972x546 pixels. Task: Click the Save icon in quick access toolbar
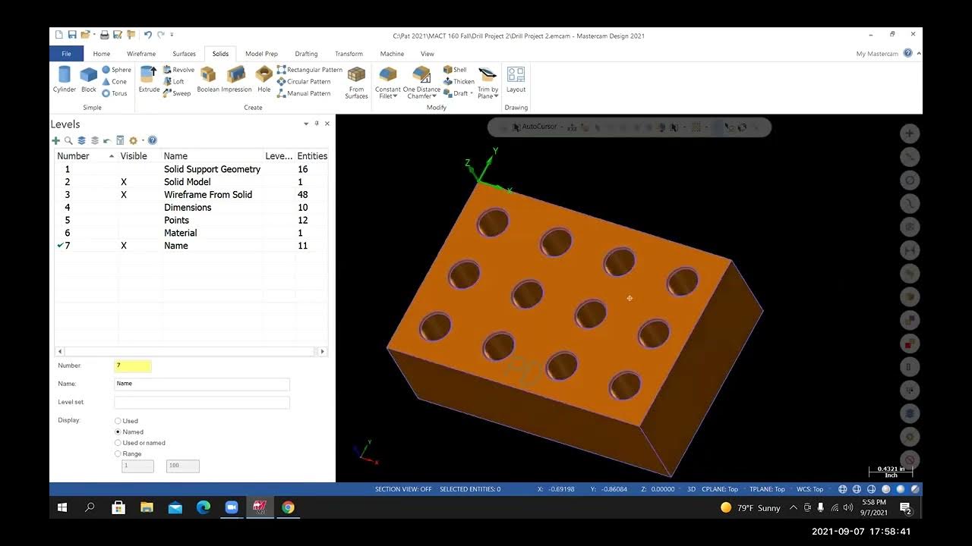71,35
